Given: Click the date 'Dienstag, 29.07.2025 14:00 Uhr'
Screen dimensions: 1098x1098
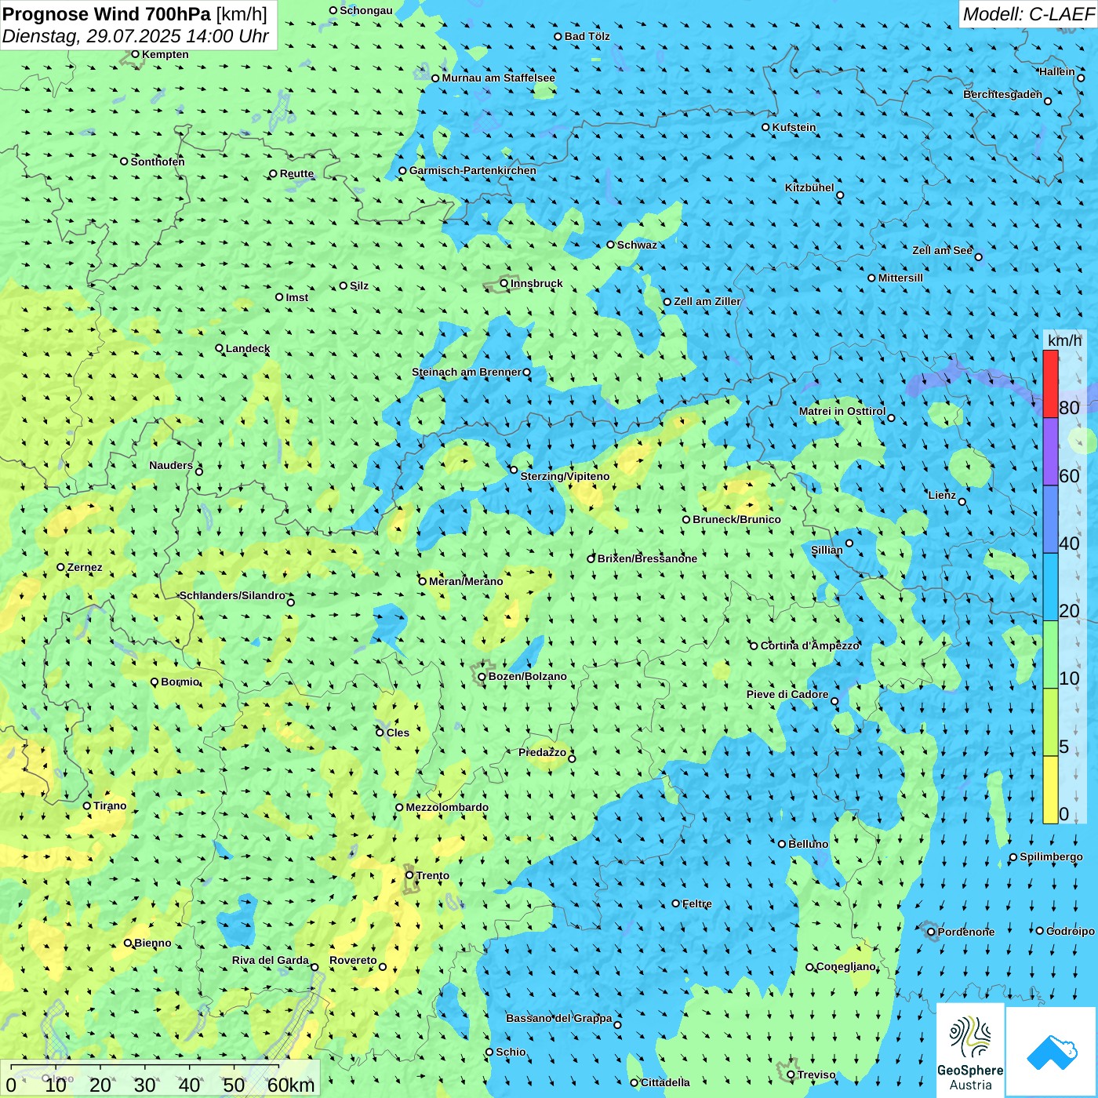Looking at the screenshot, I should pos(135,36).
